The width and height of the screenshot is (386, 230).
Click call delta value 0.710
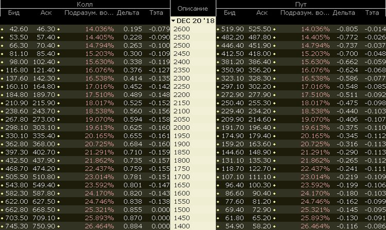point(133,152)
